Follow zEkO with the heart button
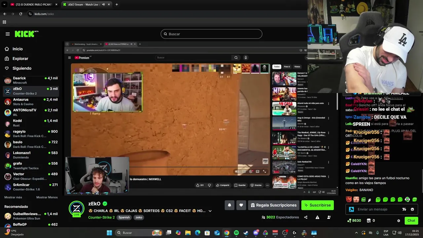The image size is (423, 238). click(x=241, y=205)
